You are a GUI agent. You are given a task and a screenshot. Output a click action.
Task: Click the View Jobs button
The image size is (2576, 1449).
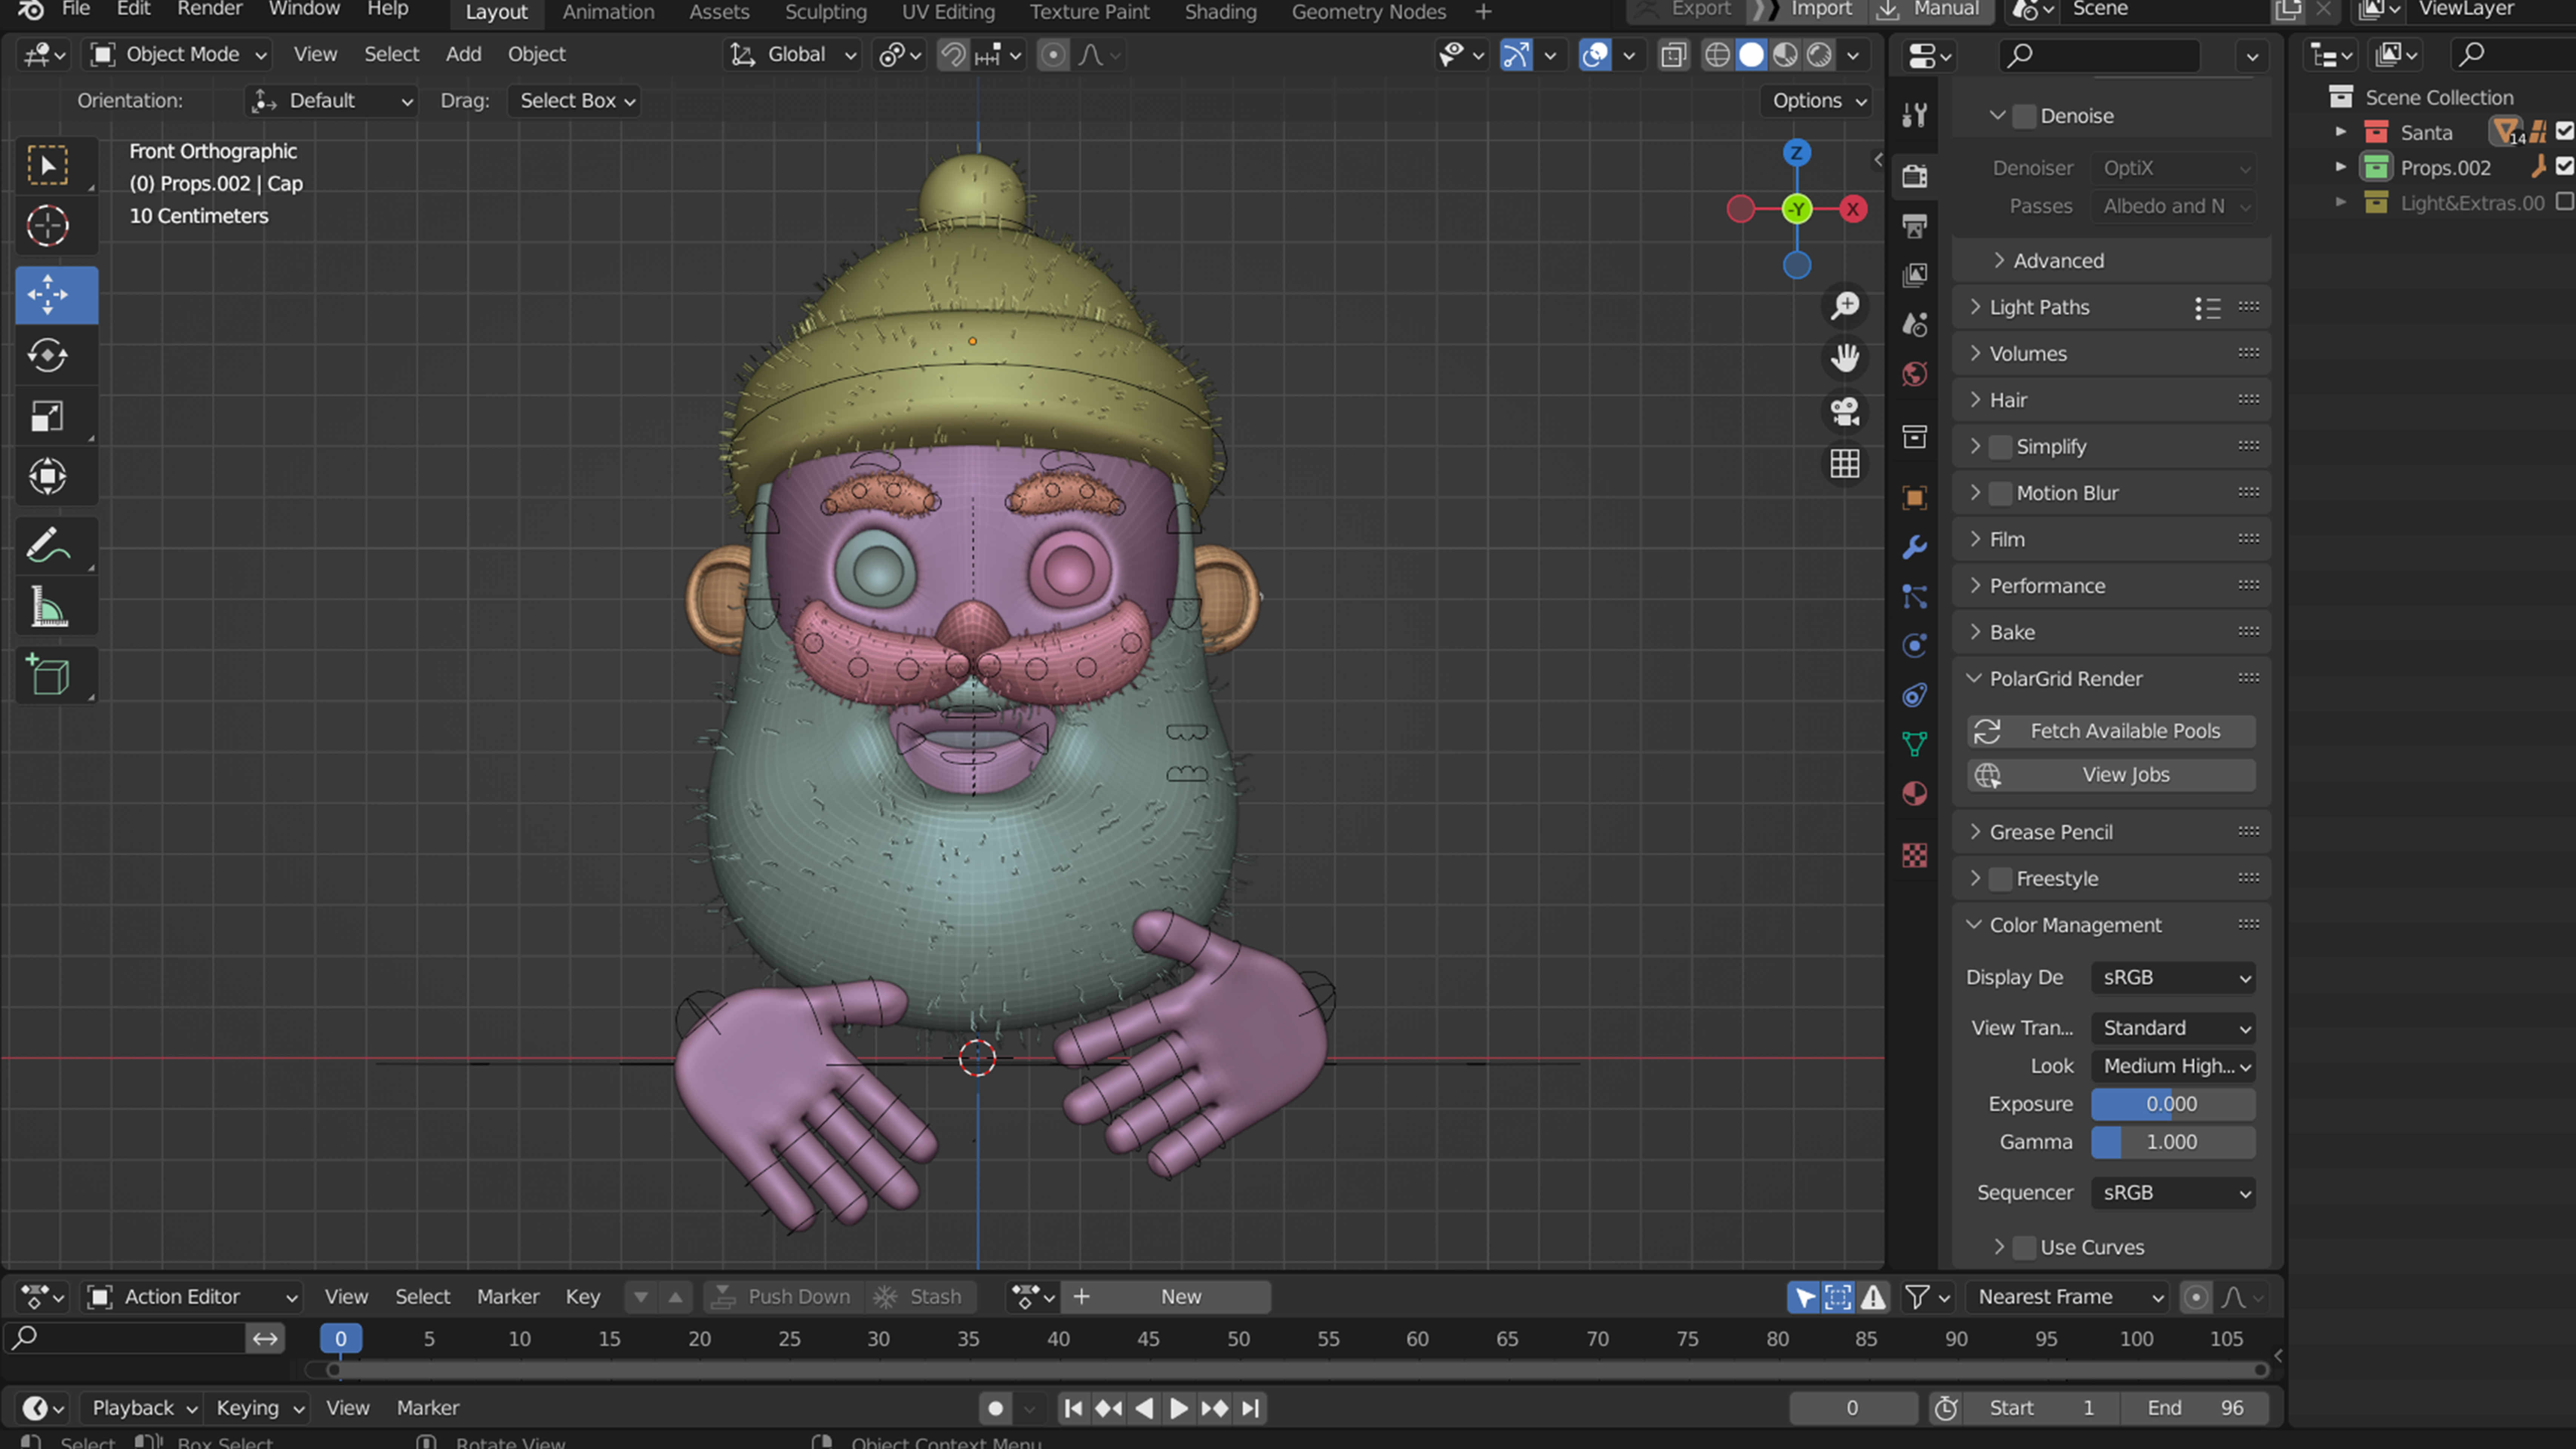coord(2111,775)
